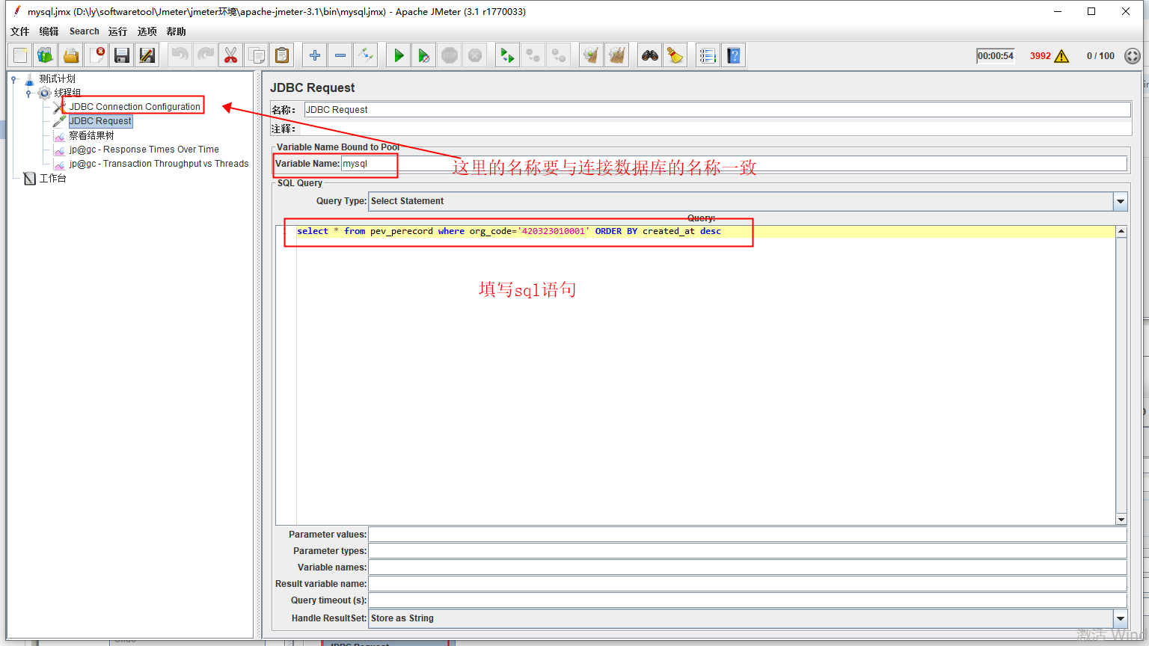Image resolution: width=1149 pixels, height=646 pixels.
Task: Click the 注释 comments field
Action: [x=717, y=129]
